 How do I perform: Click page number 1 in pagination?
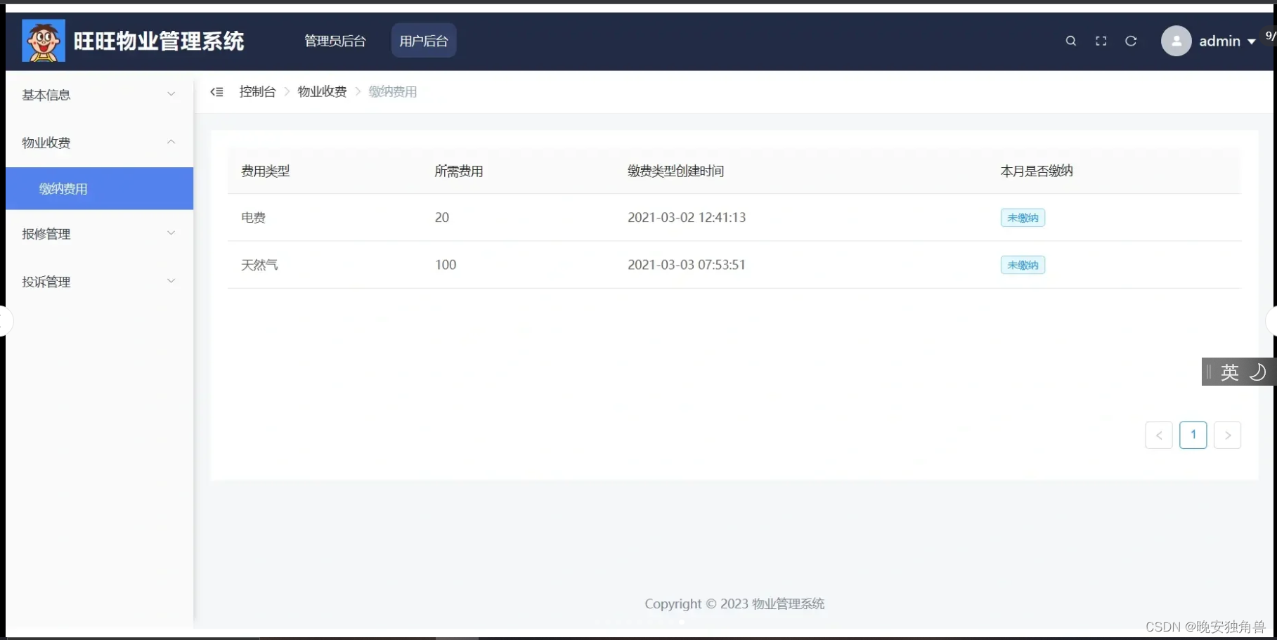(1193, 435)
